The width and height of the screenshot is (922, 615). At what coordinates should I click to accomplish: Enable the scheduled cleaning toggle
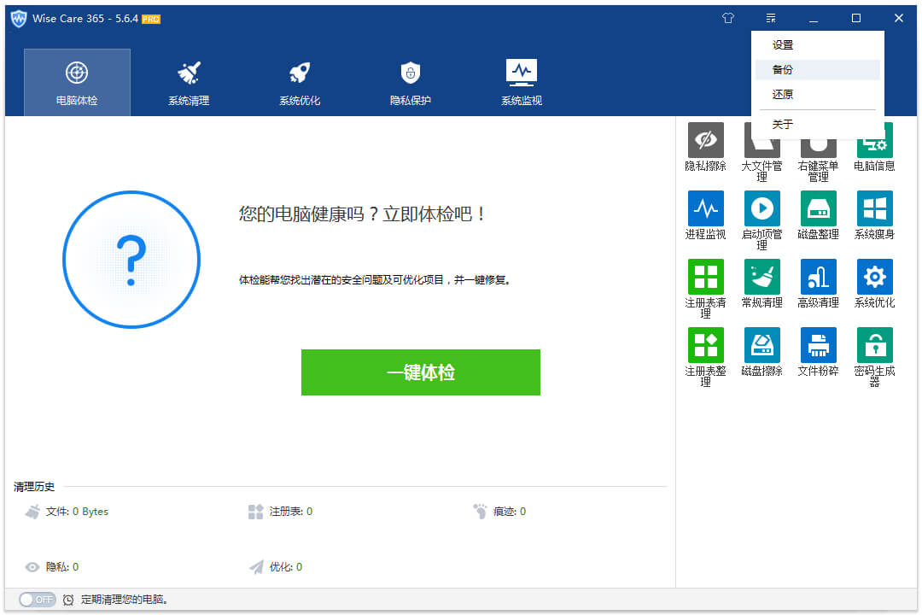tap(36, 600)
